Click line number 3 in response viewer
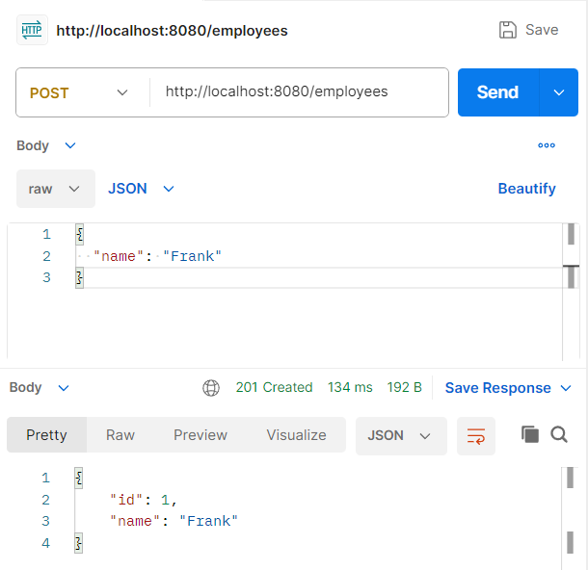The image size is (588, 570). pyautogui.click(x=45, y=521)
